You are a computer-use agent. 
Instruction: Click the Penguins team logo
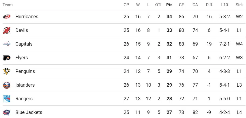pos(7,71)
